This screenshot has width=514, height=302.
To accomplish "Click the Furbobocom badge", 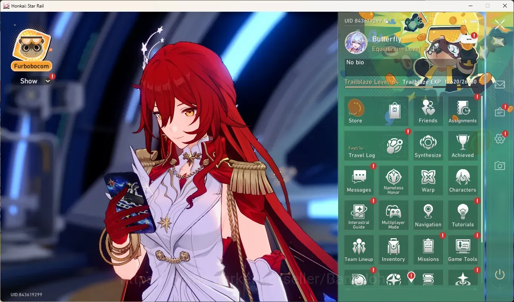I will 32,50.
